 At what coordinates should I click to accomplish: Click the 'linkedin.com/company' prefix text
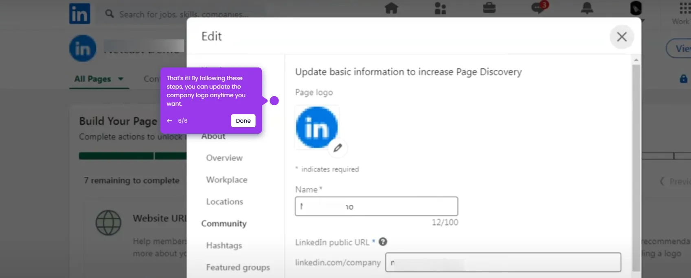[338, 263]
